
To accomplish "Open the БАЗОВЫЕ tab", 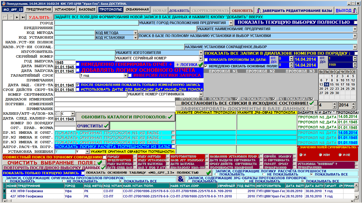I will tap(87, 10).
